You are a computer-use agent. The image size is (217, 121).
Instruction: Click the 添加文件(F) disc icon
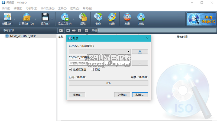pos(65,17)
